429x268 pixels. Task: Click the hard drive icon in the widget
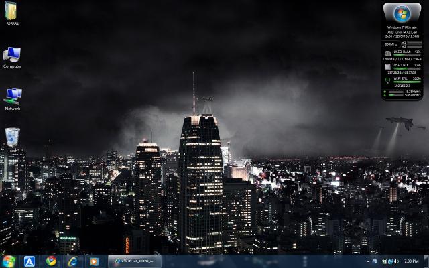tap(387, 67)
